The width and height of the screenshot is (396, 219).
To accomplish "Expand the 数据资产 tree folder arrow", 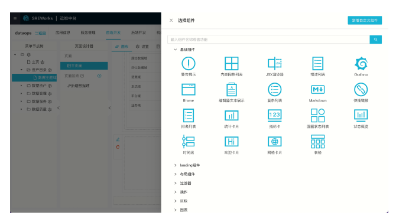I will [21, 86].
